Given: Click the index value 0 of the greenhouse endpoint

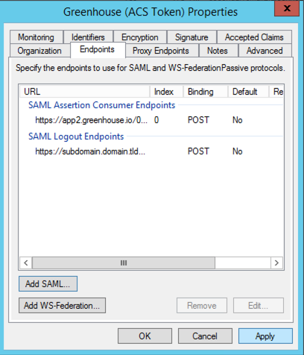Looking at the screenshot, I should (156, 120).
